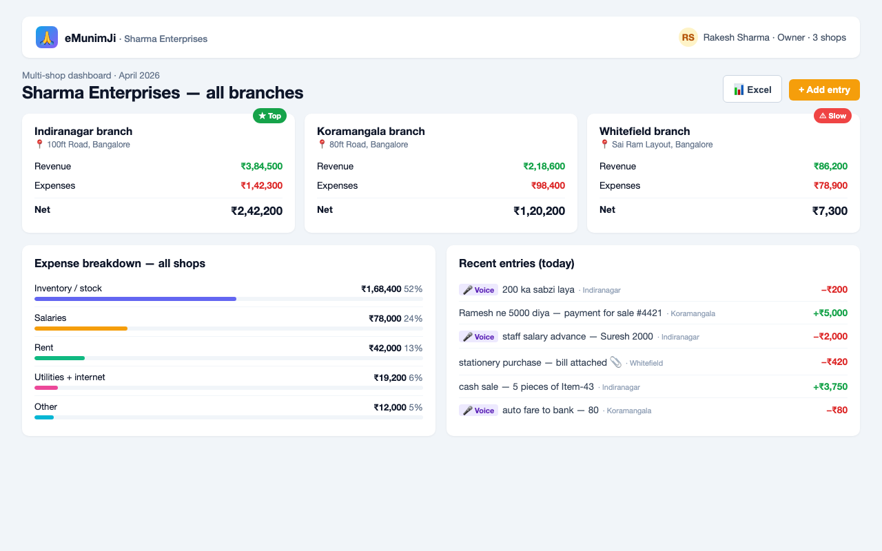The image size is (882, 551).
Task: Click the ₹42,000 13% value
Action: tap(396, 349)
